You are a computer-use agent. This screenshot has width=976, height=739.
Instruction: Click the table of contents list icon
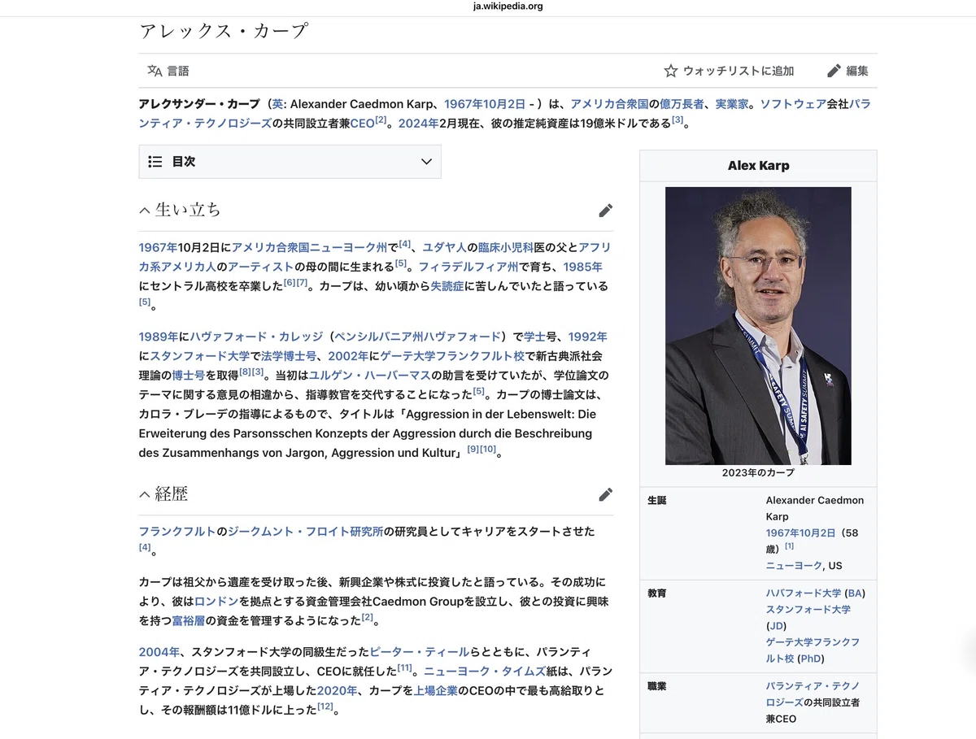click(155, 162)
